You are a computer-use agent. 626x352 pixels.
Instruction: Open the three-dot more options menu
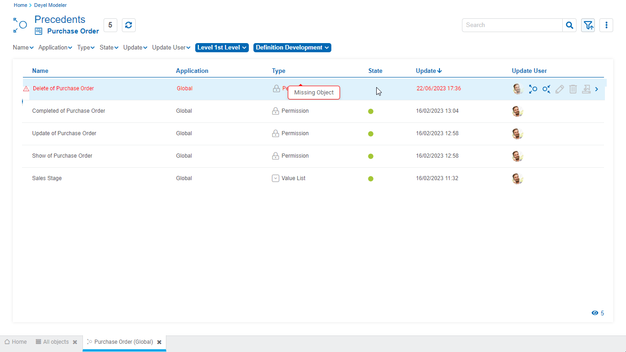pyautogui.click(x=606, y=25)
